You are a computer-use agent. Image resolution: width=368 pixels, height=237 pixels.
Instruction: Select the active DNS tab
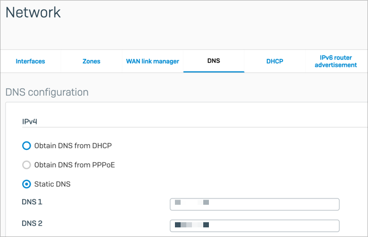[x=213, y=61]
